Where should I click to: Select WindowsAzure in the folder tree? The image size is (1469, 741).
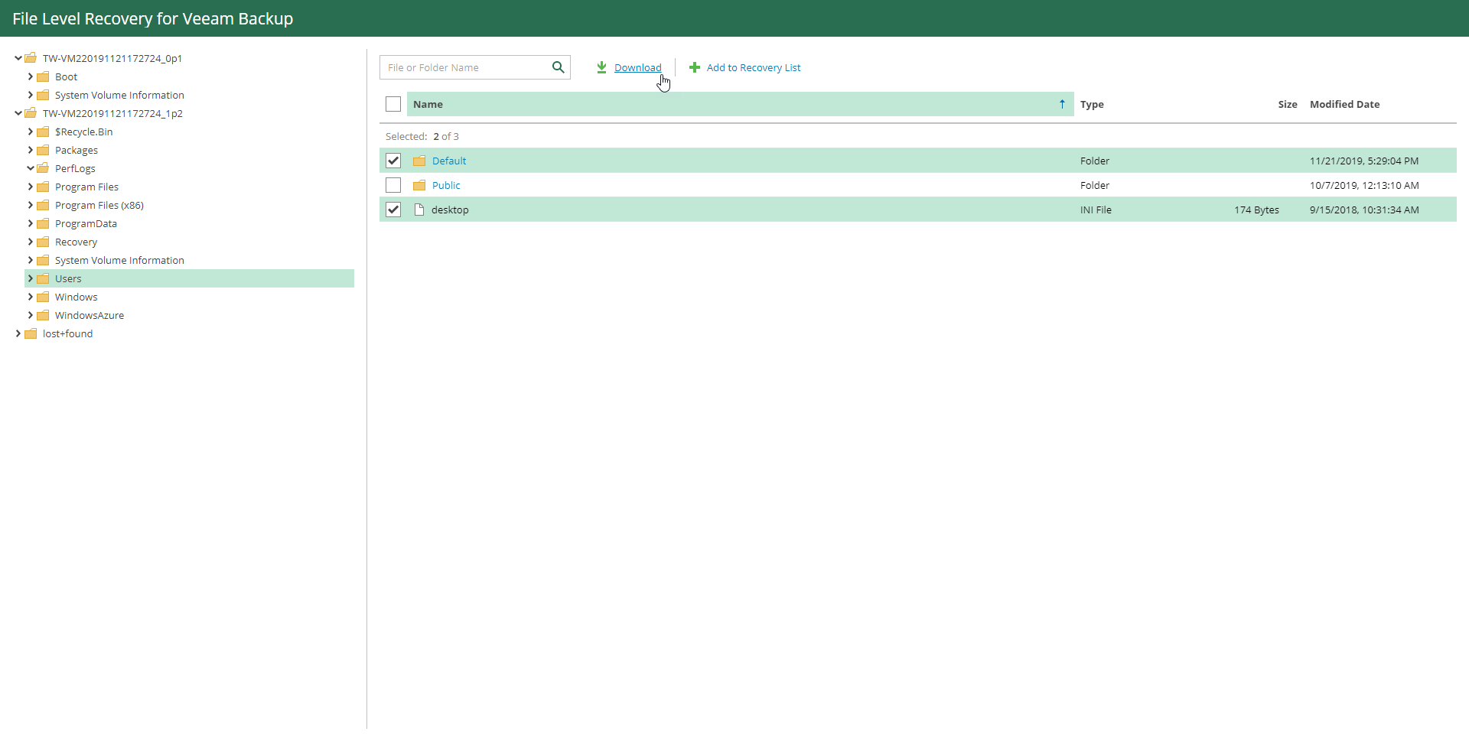(90, 315)
